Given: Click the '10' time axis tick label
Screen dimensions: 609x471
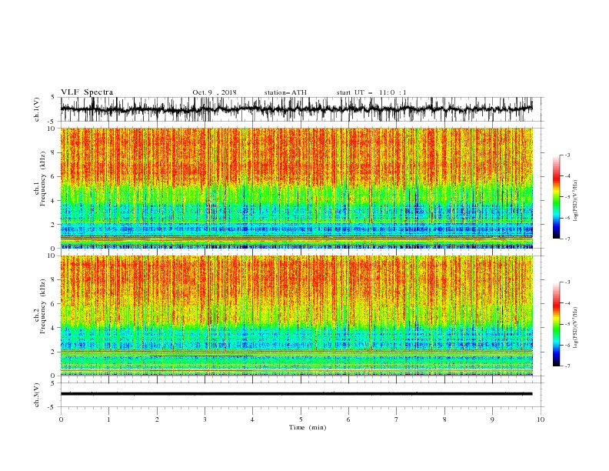Looking at the screenshot, I should point(541,419).
